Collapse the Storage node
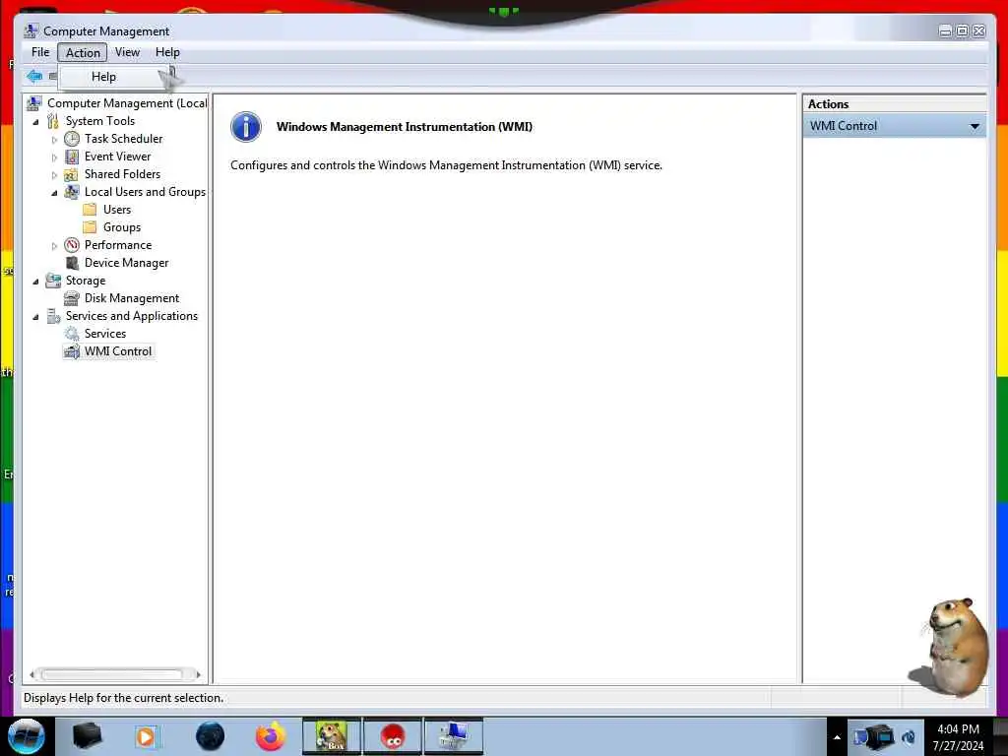 tap(35, 281)
